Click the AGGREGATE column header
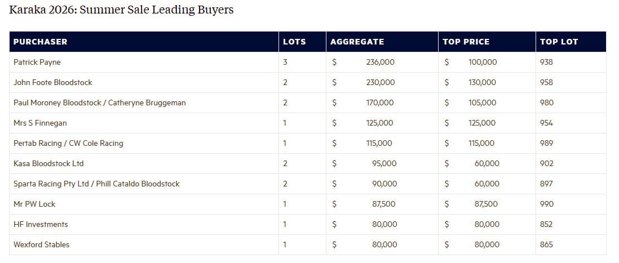 coord(357,42)
